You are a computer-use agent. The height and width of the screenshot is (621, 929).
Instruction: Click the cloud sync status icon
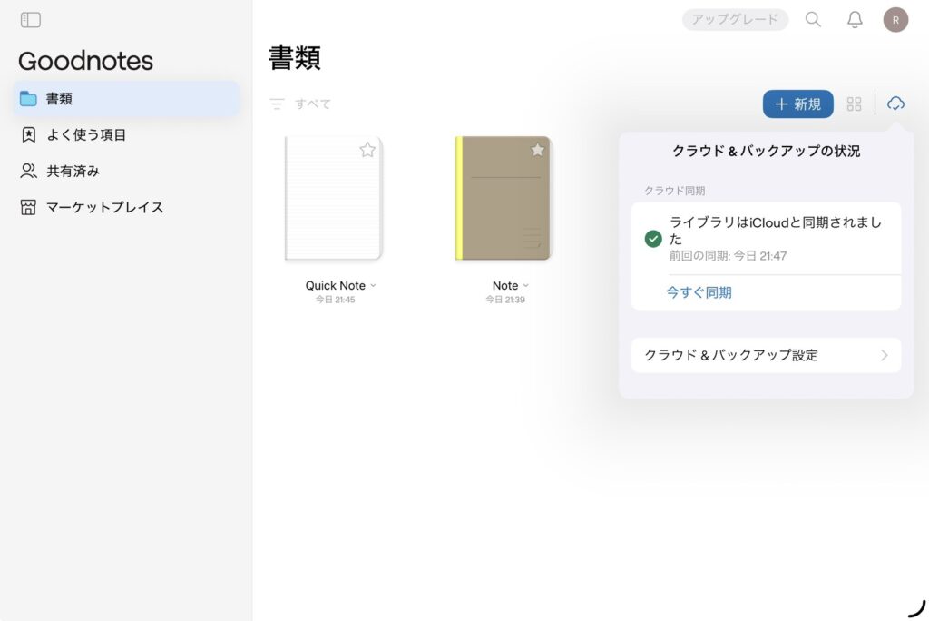tap(895, 103)
